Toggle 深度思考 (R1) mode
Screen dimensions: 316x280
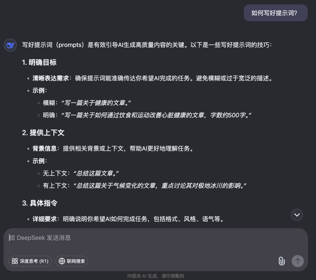click(30, 261)
